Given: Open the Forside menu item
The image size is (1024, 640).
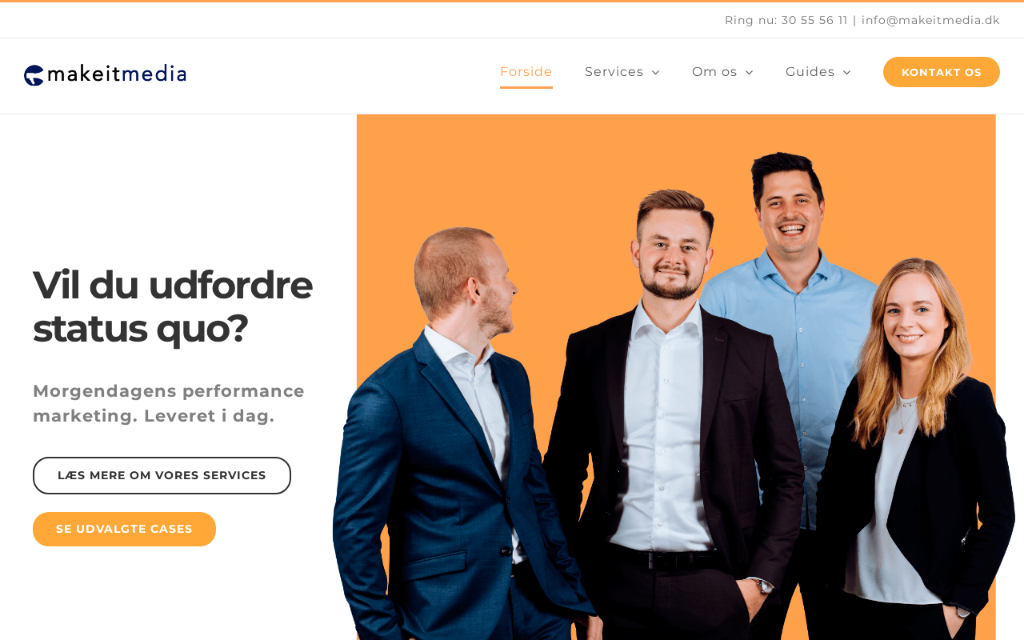Looking at the screenshot, I should coord(526,72).
